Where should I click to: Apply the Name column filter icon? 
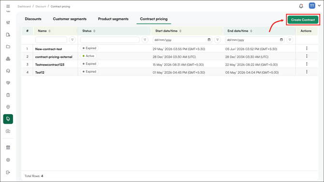pyautogui.click(x=73, y=39)
